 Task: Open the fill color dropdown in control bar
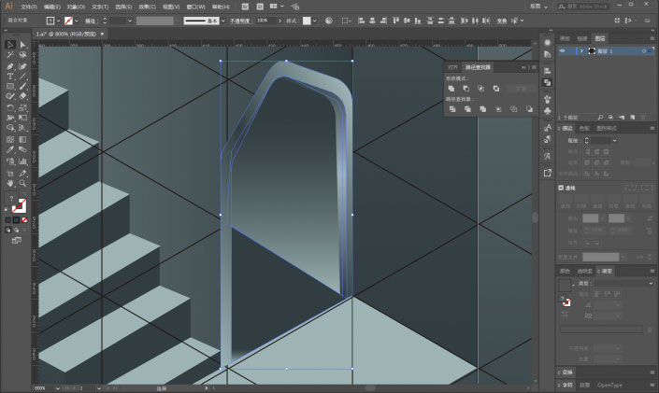point(58,21)
